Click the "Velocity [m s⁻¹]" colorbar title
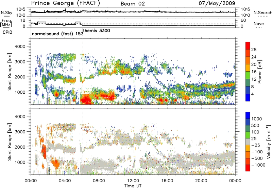Image resolution: width=272 pixels, height=188 pixels. tap(269, 142)
